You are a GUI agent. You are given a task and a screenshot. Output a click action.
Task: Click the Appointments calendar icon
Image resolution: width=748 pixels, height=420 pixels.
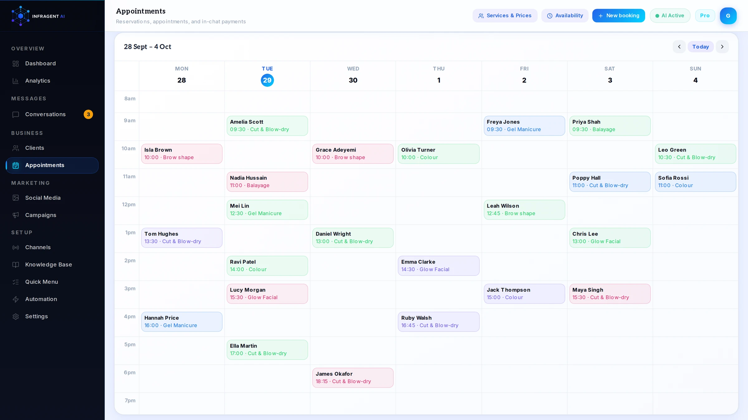click(x=16, y=166)
